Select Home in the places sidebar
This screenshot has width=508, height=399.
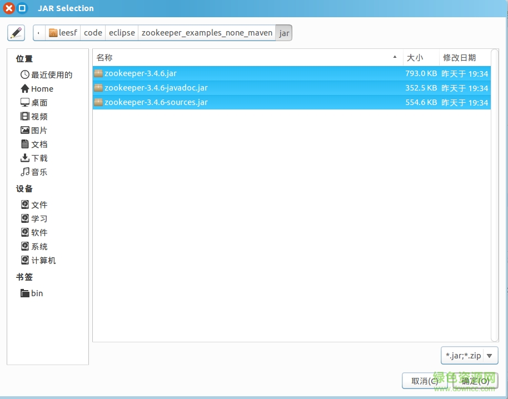click(37, 89)
